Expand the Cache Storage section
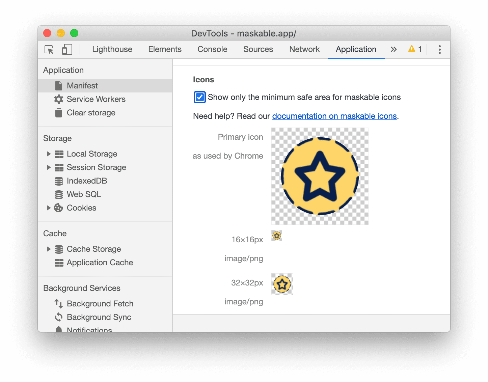 (49, 249)
